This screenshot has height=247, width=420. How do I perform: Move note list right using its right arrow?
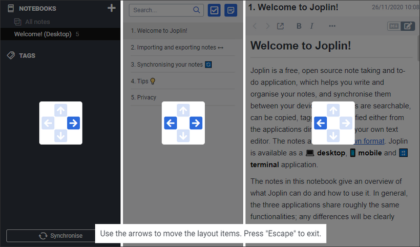pos(196,123)
